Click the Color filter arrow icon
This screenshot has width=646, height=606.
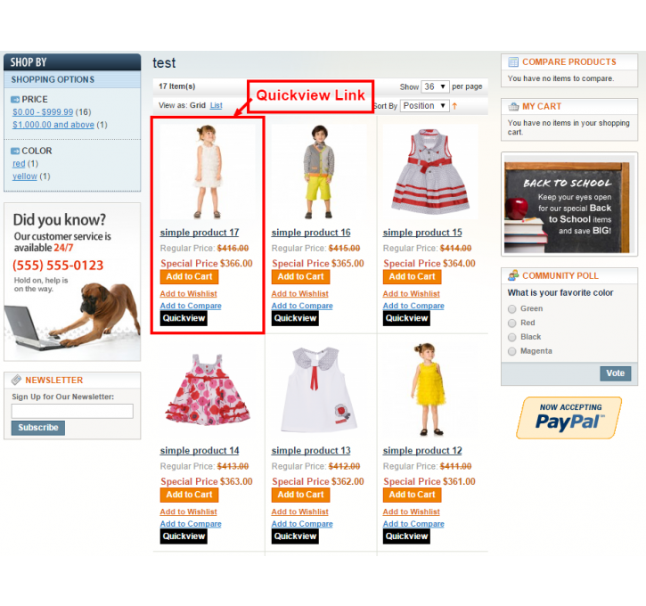click(x=15, y=151)
